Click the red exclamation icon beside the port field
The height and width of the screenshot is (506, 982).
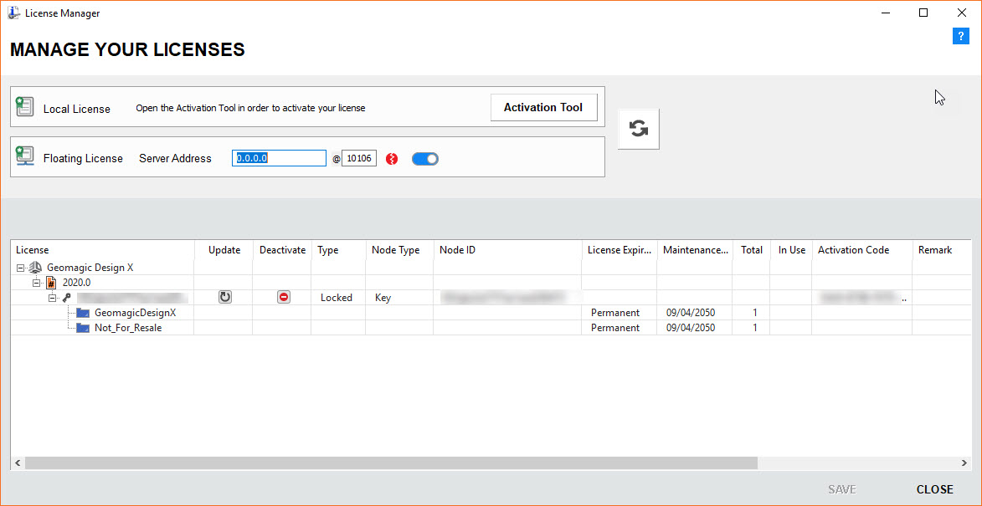point(391,158)
